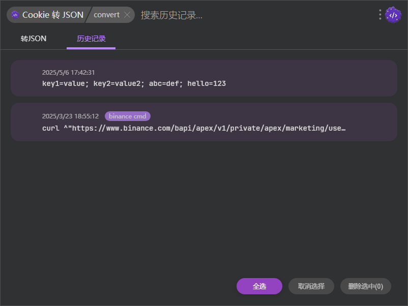Screen dimensions: 408x306
Task: Click the Cookie 转 JSON plugin icon
Action: (x=15, y=15)
